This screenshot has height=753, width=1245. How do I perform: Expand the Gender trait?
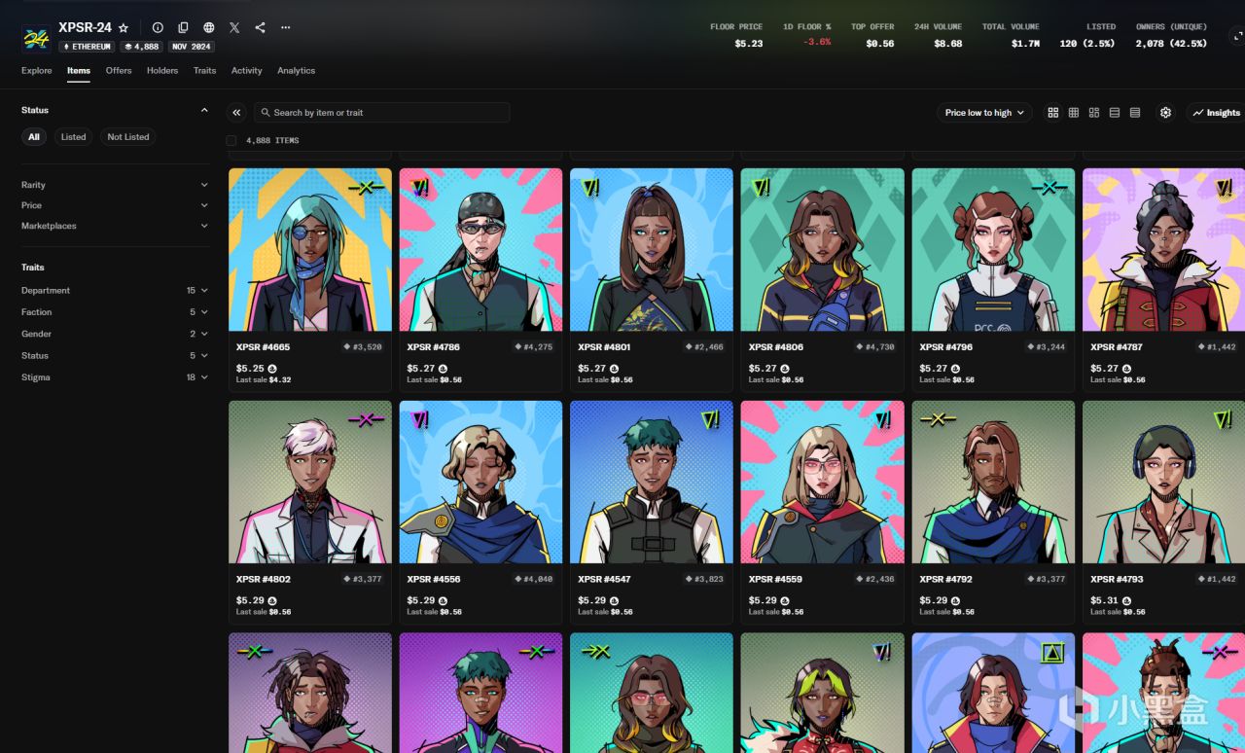tap(115, 334)
